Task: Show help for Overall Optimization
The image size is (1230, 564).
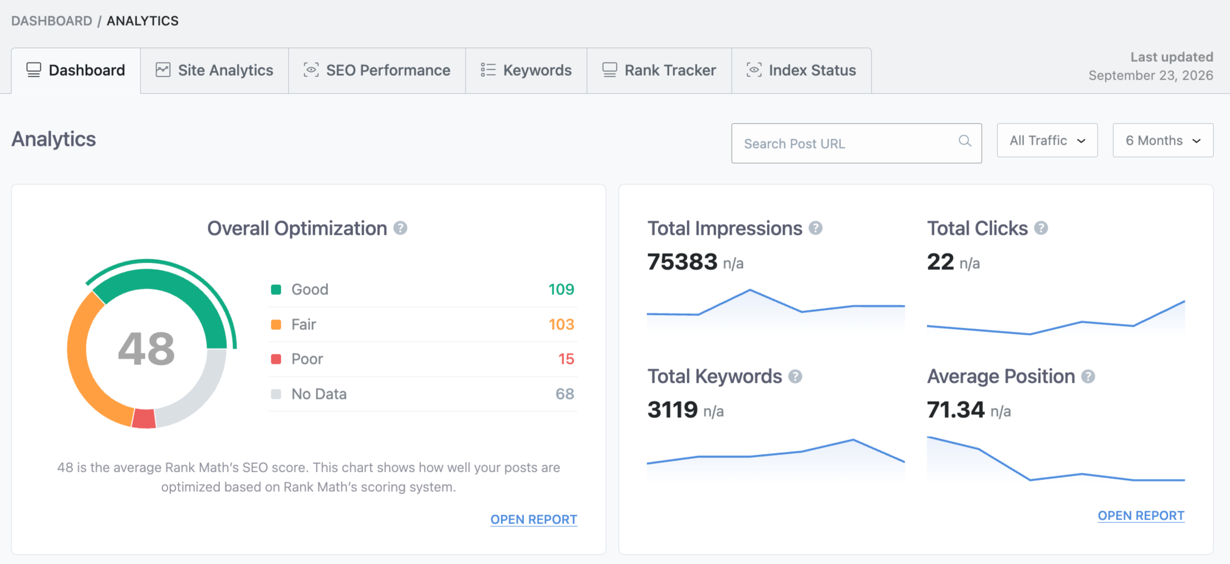Action: pyautogui.click(x=400, y=228)
